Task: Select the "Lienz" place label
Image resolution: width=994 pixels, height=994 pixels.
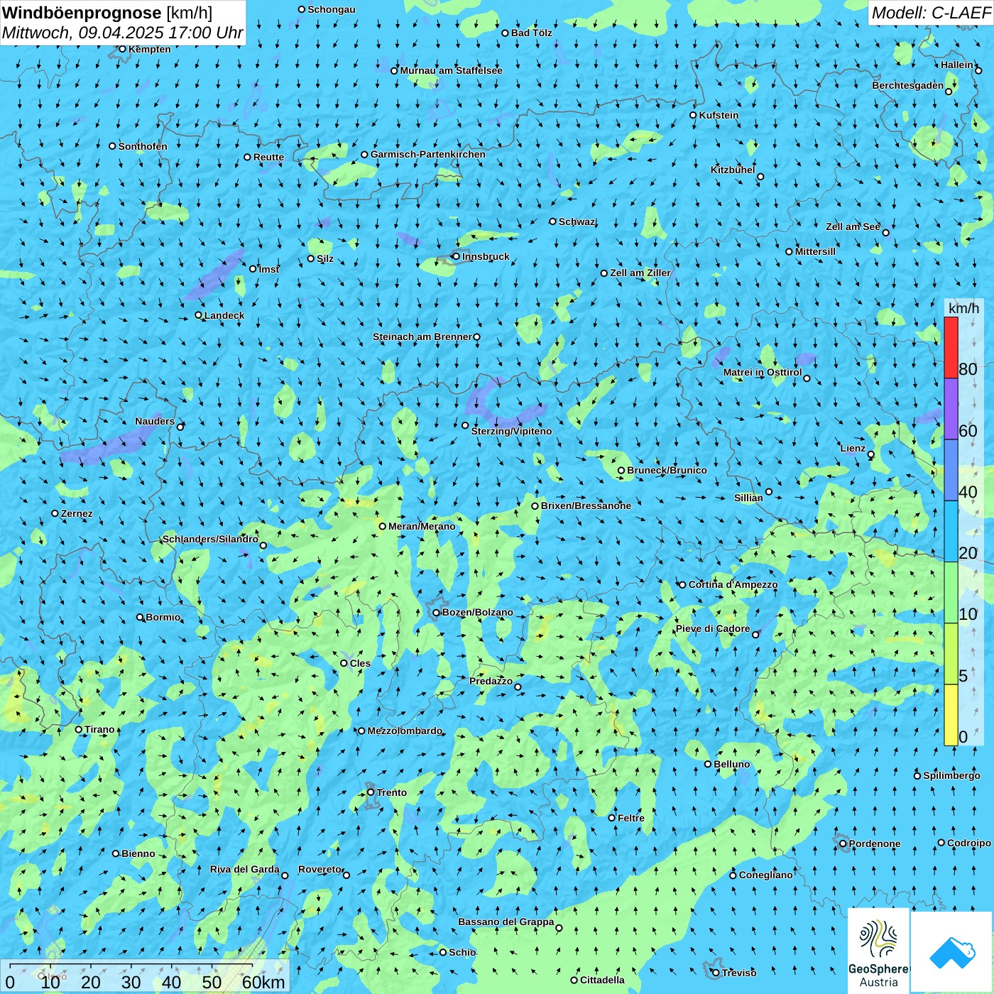Action: click(x=853, y=448)
